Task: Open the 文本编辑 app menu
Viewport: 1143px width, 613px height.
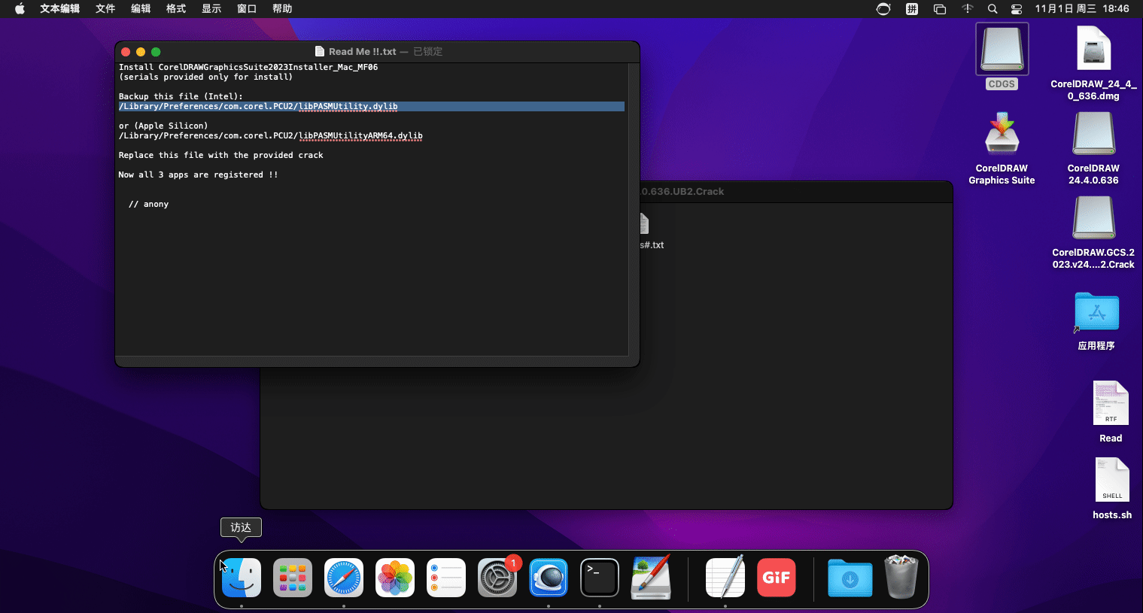Action: [60, 9]
